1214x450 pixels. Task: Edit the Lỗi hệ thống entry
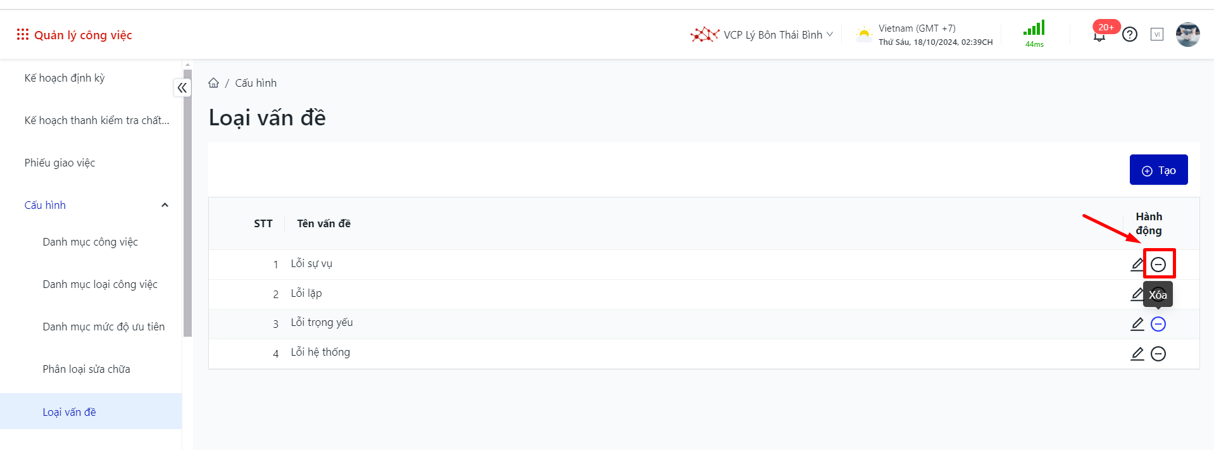click(1137, 354)
